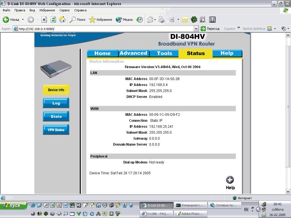The height and width of the screenshot is (218, 291).
Task: Click the Go (Переход) button
Action: pos(210,29)
